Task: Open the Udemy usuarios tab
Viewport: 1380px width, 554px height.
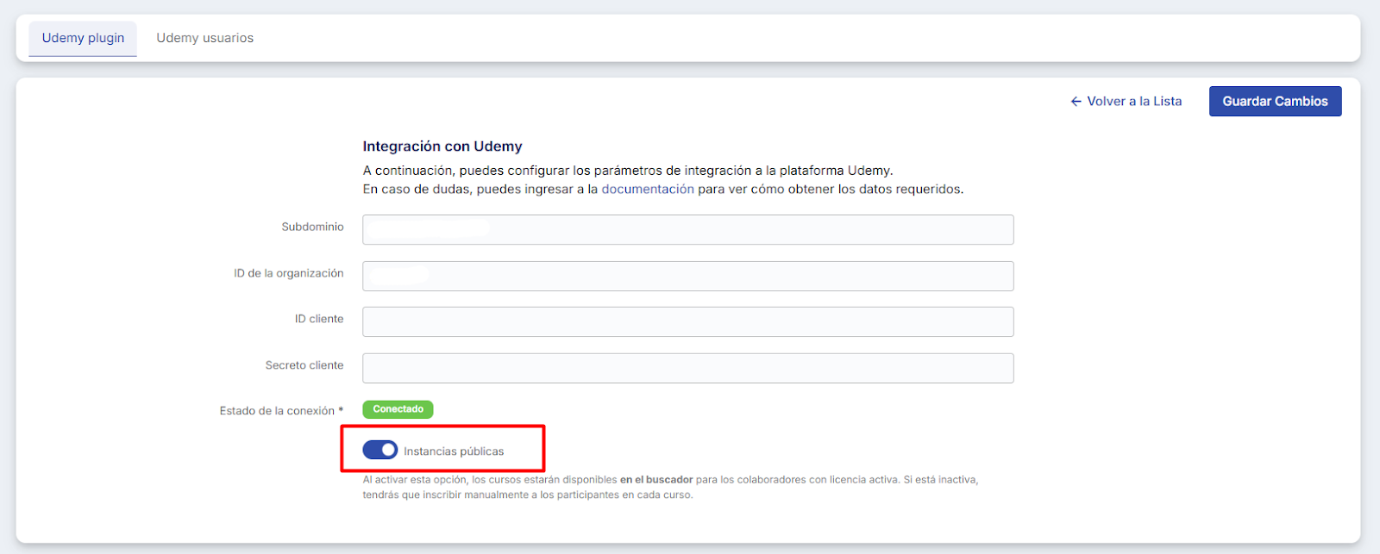Action: click(x=204, y=38)
